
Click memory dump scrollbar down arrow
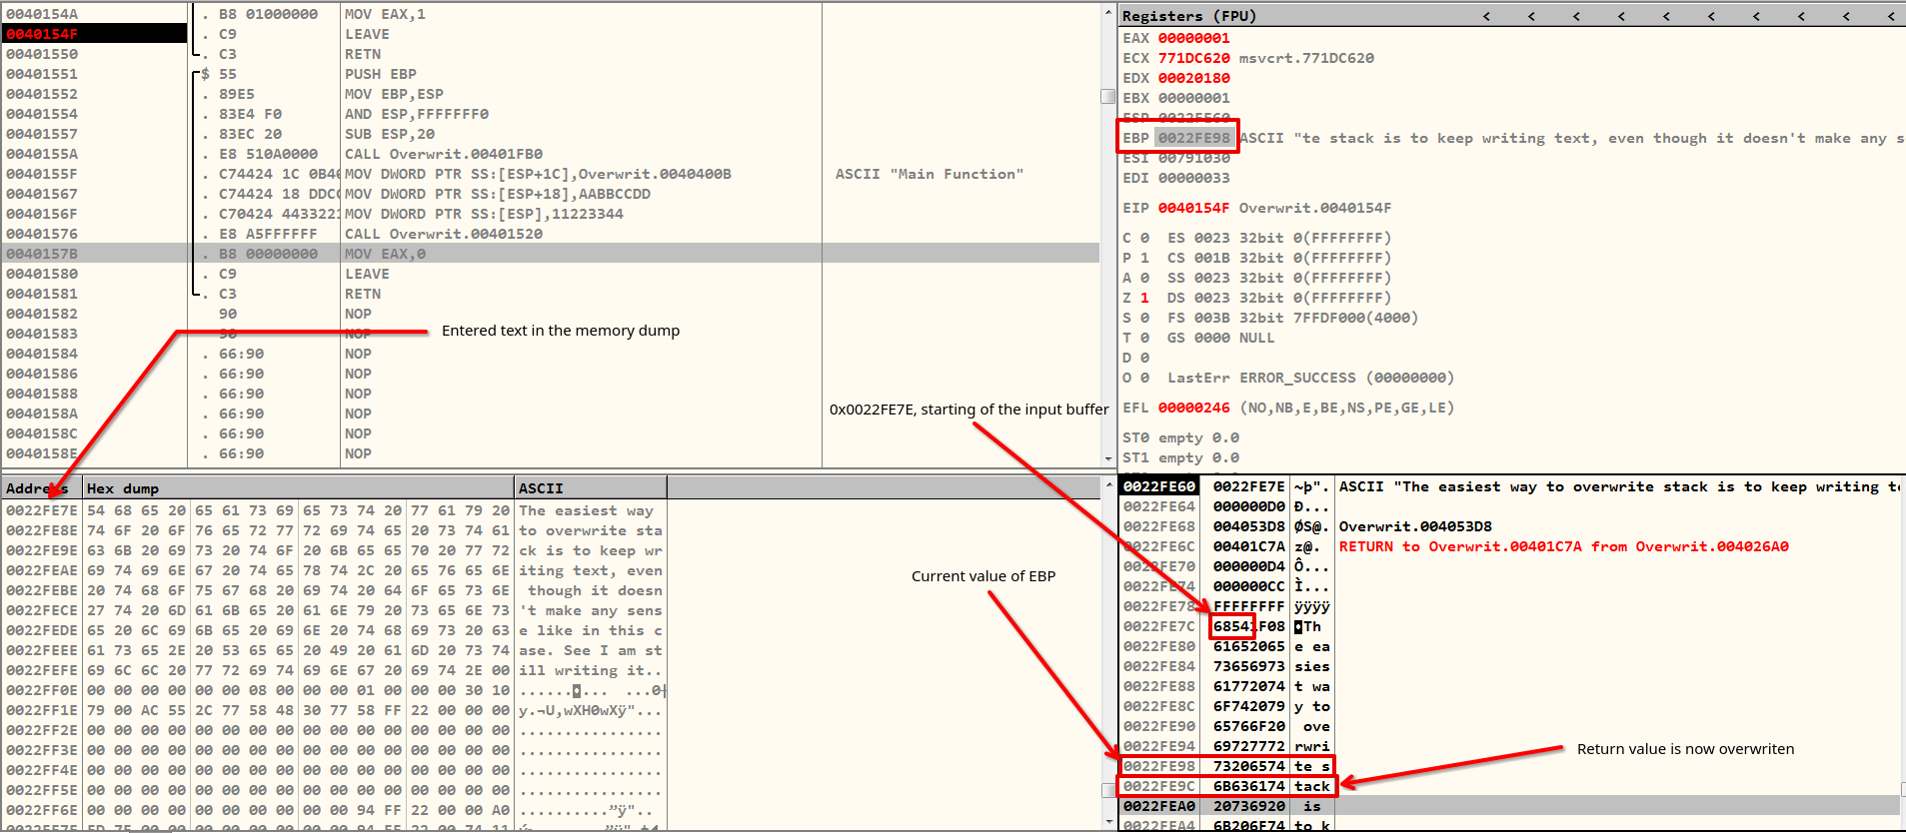(1107, 822)
